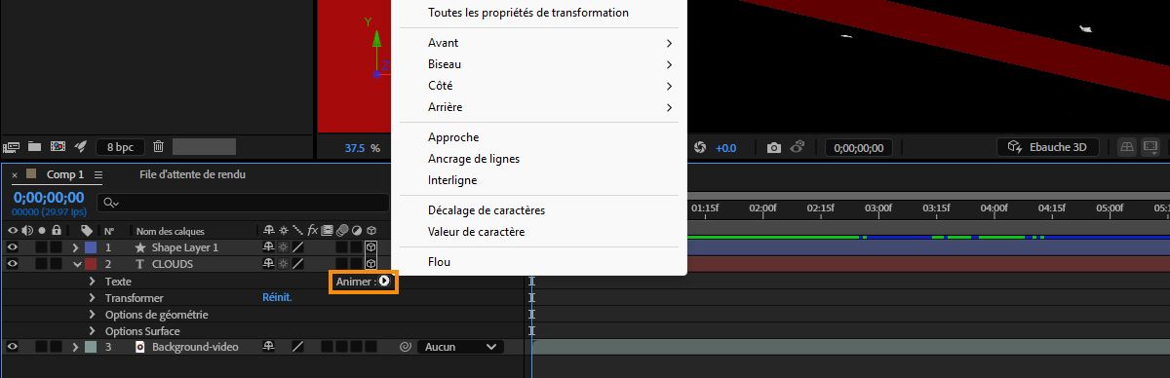Image resolution: width=1170 pixels, height=378 pixels.
Task: Delete selected item with trash icon
Action: point(158,147)
